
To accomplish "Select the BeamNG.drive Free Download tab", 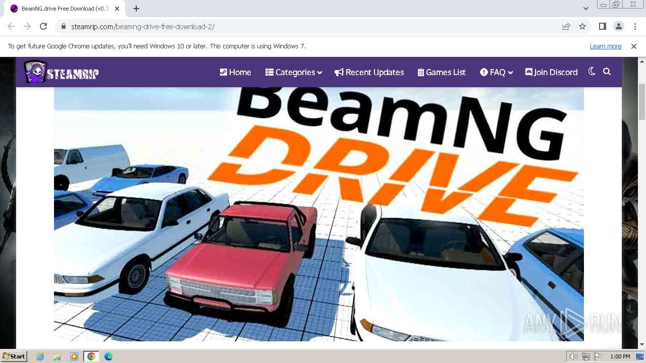I will [x=65, y=9].
